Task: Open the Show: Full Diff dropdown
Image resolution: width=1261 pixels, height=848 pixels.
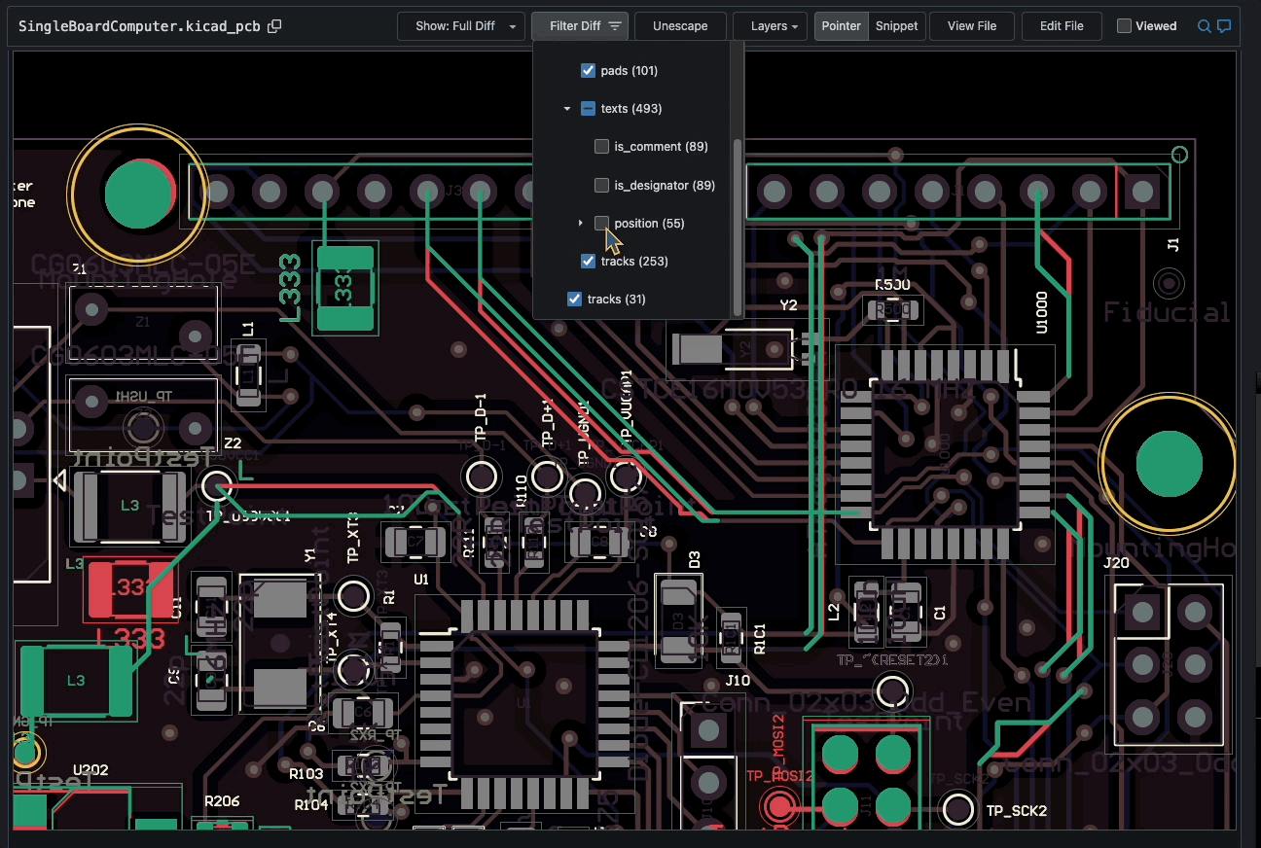Action: (x=460, y=26)
